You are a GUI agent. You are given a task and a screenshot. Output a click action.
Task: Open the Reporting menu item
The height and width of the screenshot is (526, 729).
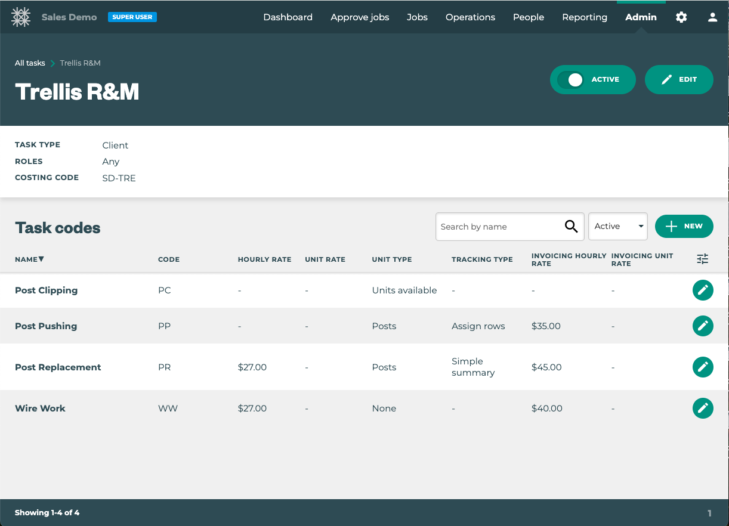(x=584, y=17)
